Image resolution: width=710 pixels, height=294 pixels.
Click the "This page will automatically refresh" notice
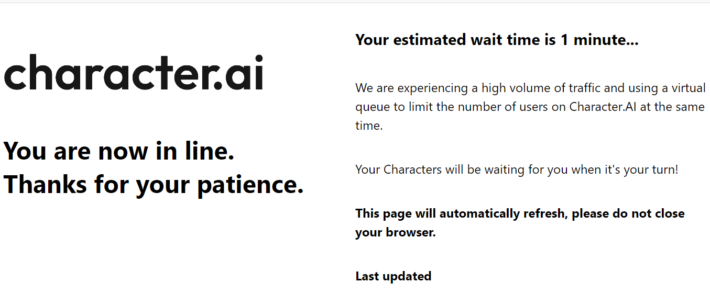462,213
